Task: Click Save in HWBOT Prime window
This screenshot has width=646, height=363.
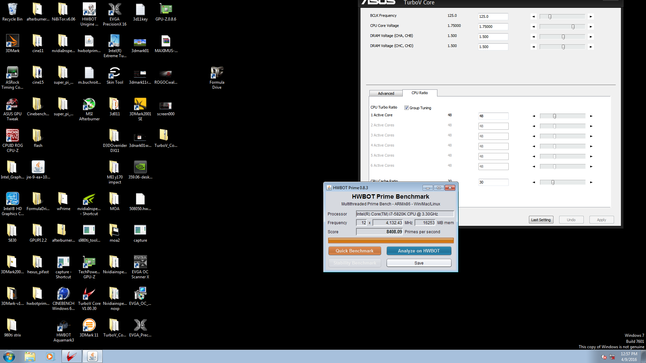Action: click(419, 263)
